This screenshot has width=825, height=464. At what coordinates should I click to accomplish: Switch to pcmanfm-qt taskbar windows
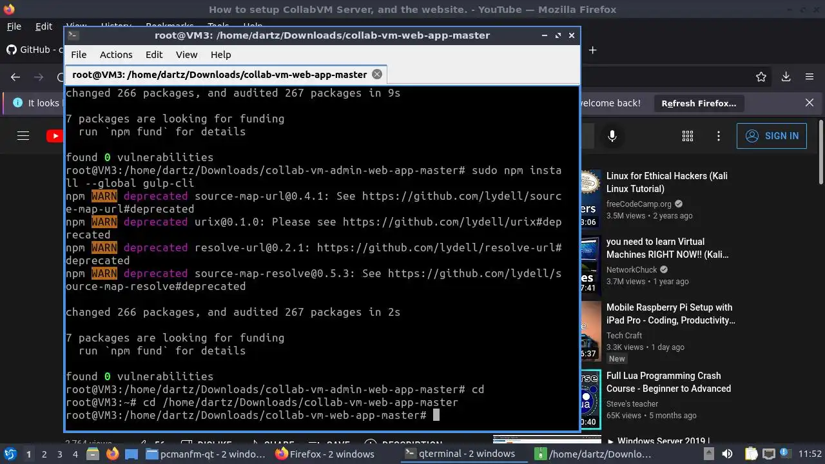pyautogui.click(x=206, y=454)
